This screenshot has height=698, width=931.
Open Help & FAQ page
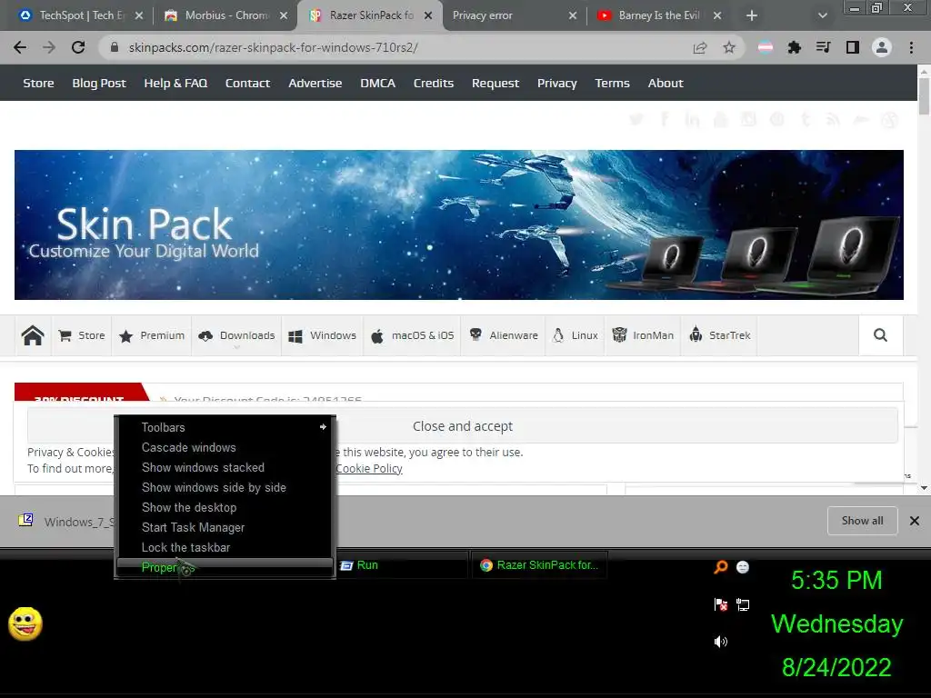(x=175, y=83)
